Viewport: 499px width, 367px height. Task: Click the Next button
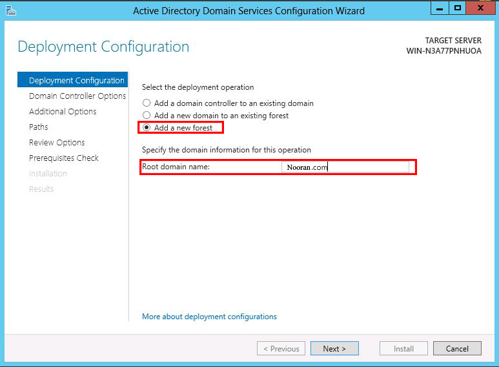(334, 348)
